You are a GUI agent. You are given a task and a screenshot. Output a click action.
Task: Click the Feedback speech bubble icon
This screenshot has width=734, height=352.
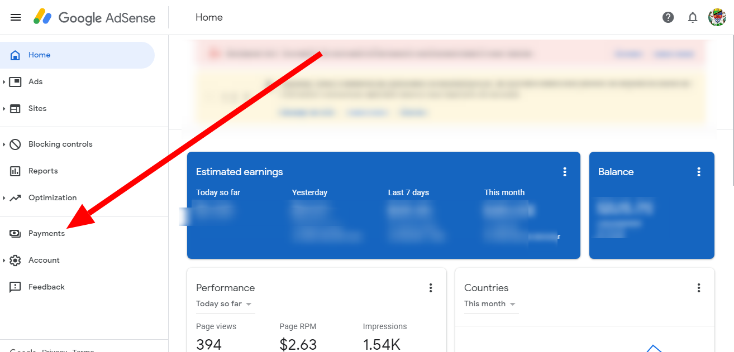pyautogui.click(x=16, y=287)
